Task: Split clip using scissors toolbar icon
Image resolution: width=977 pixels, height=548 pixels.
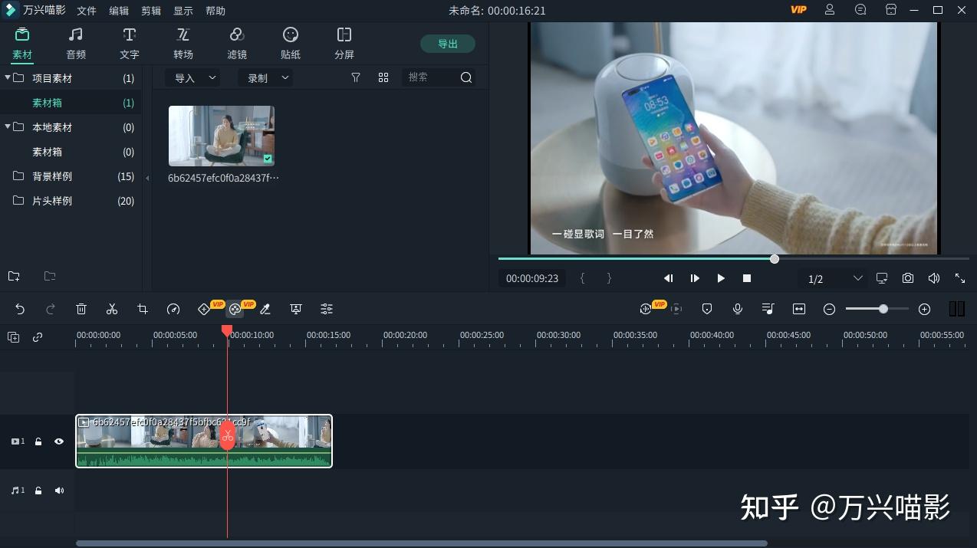Action: [x=112, y=309]
